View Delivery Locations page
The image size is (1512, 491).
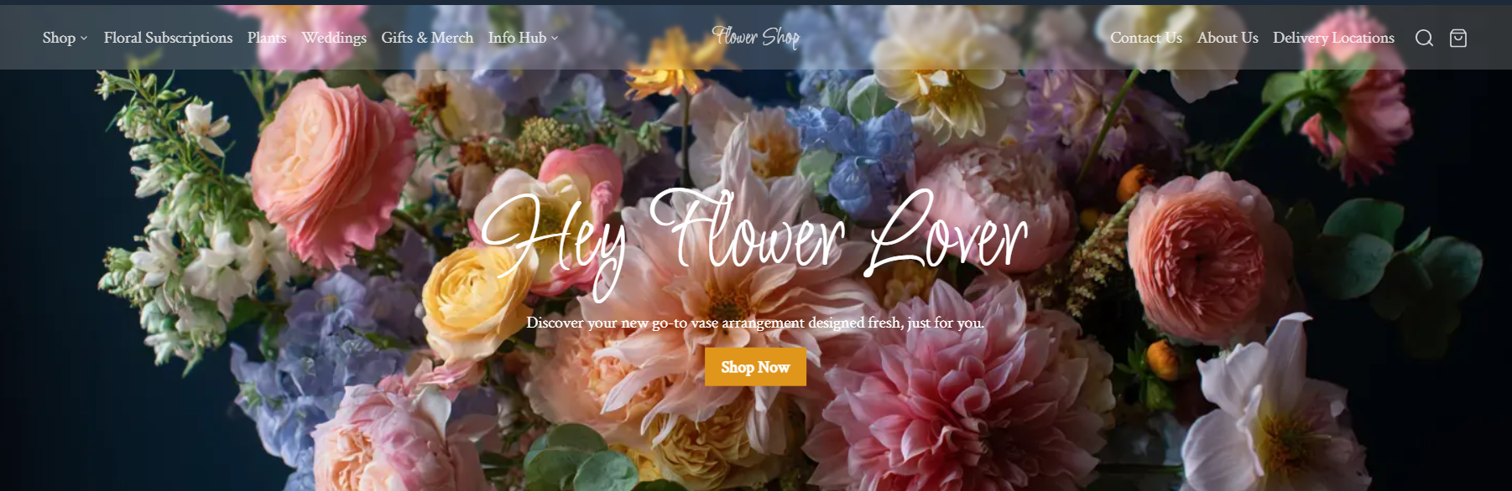pos(1333,38)
